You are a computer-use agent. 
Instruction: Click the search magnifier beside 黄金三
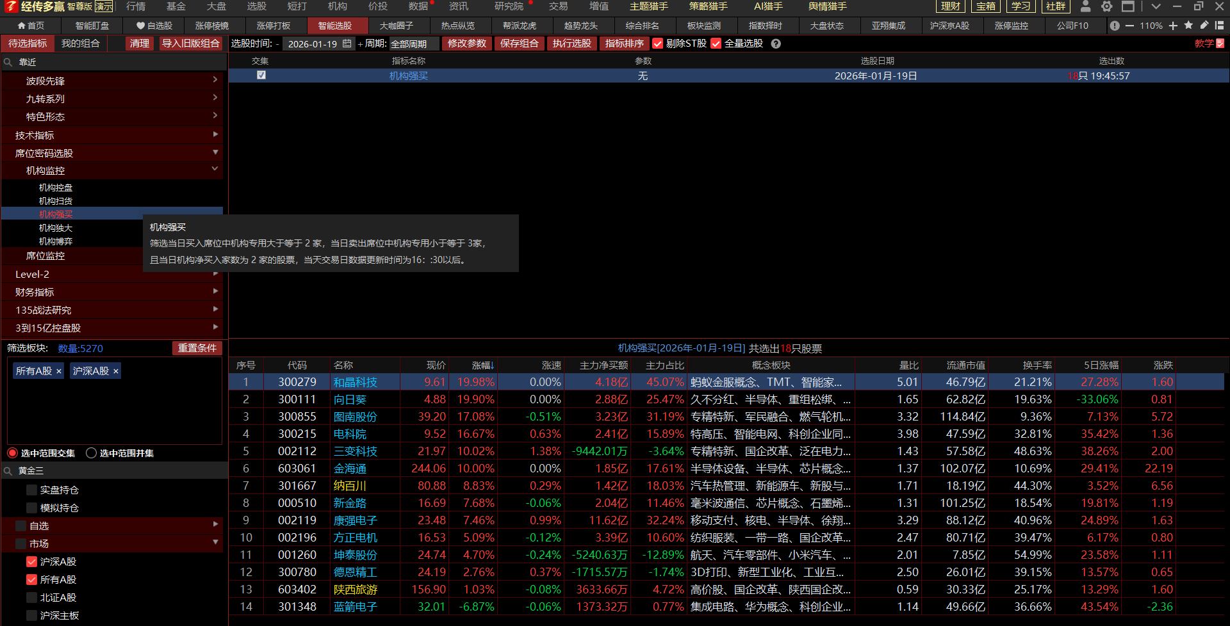click(x=8, y=470)
